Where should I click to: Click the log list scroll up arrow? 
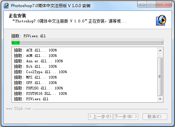click(160, 50)
